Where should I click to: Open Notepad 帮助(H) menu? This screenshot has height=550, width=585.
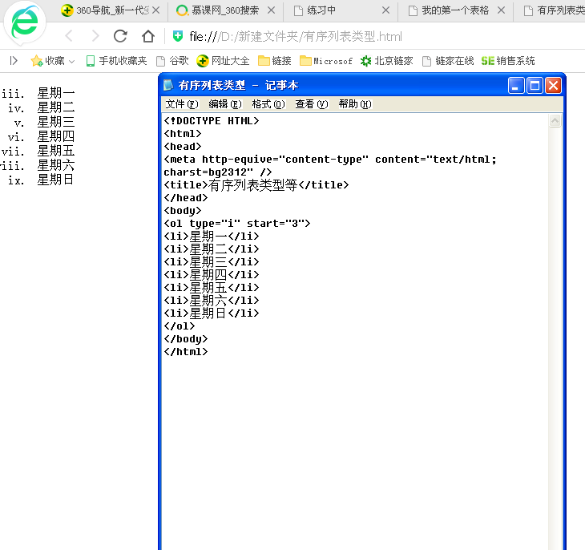355,104
